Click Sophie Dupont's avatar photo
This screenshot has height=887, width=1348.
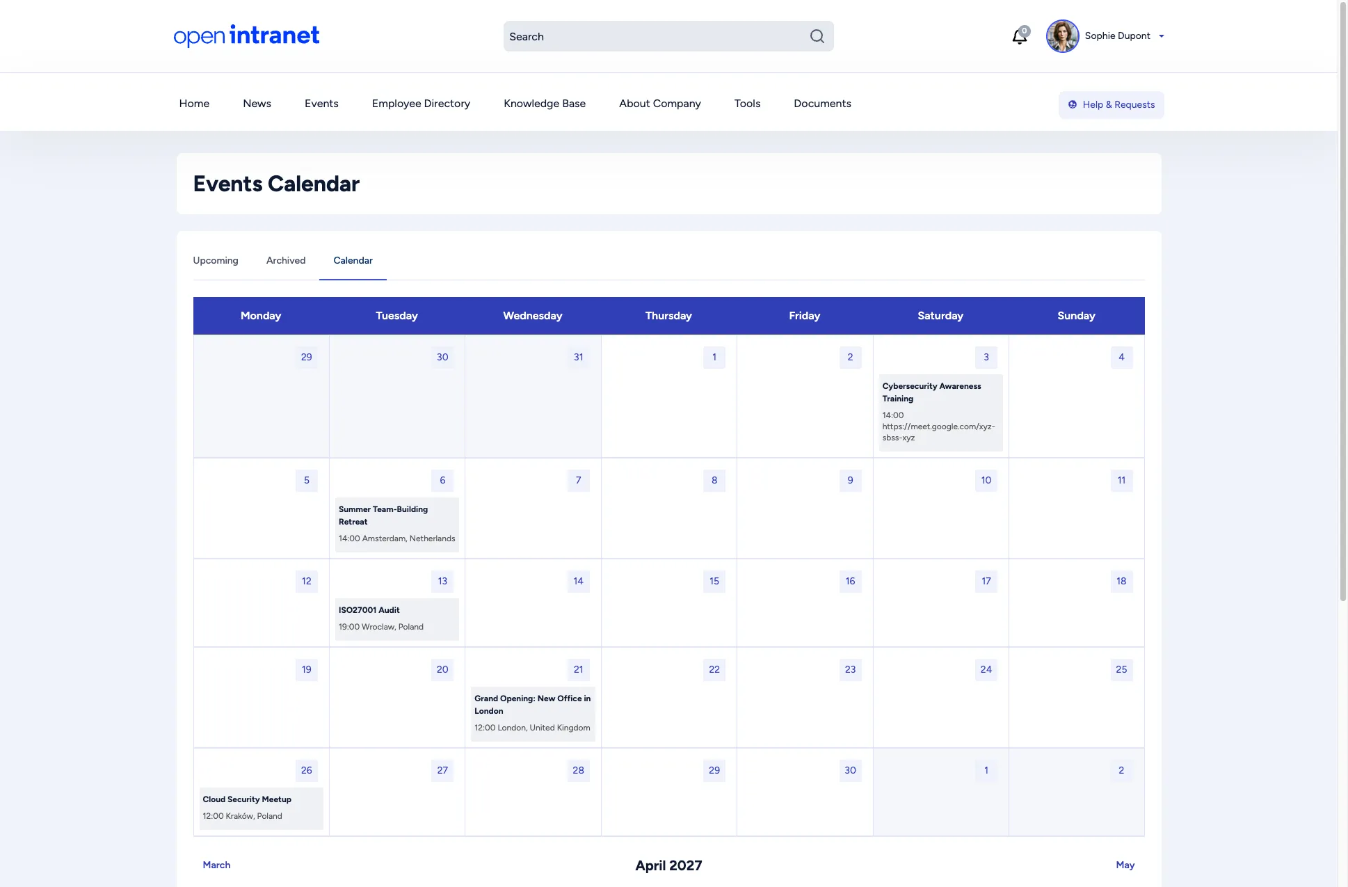point(1062,36)
